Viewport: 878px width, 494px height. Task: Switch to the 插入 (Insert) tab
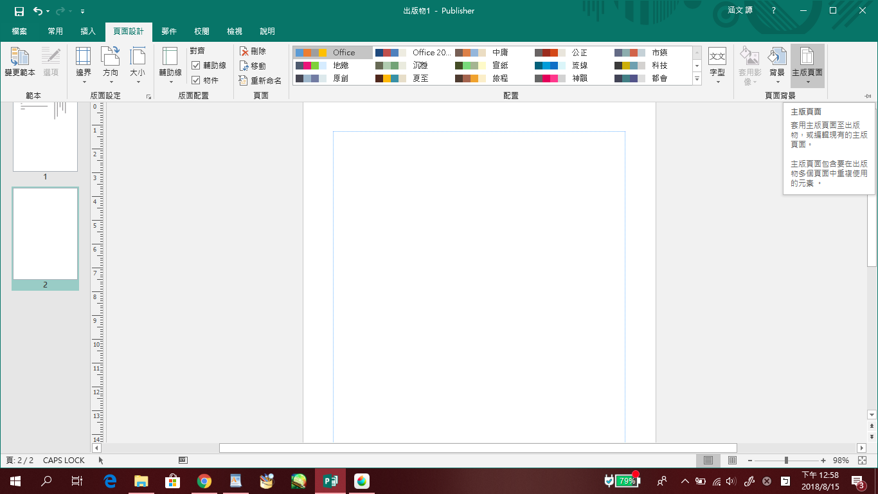click(x=88, y=32)
